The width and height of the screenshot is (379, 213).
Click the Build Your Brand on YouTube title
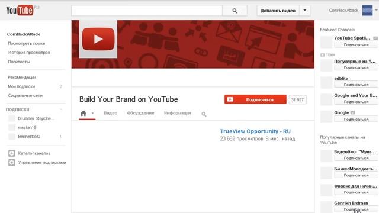tap(129, 99)
